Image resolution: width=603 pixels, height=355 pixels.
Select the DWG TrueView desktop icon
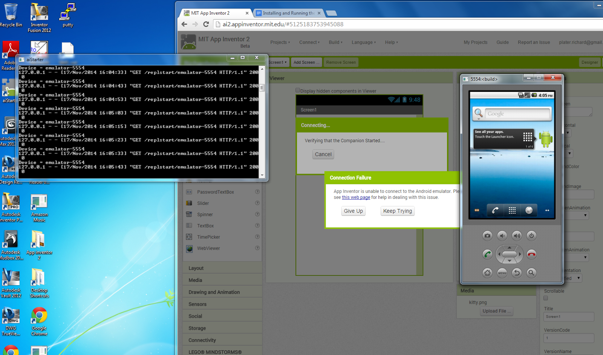coord(11,322)
